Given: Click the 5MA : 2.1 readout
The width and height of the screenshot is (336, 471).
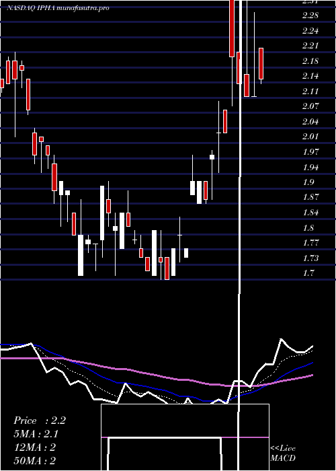Looking at the screenshot, I should pos(36,434).
